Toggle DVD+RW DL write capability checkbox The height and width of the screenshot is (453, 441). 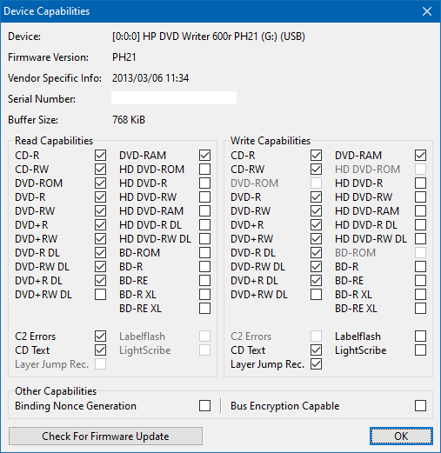tap(316, 294)
